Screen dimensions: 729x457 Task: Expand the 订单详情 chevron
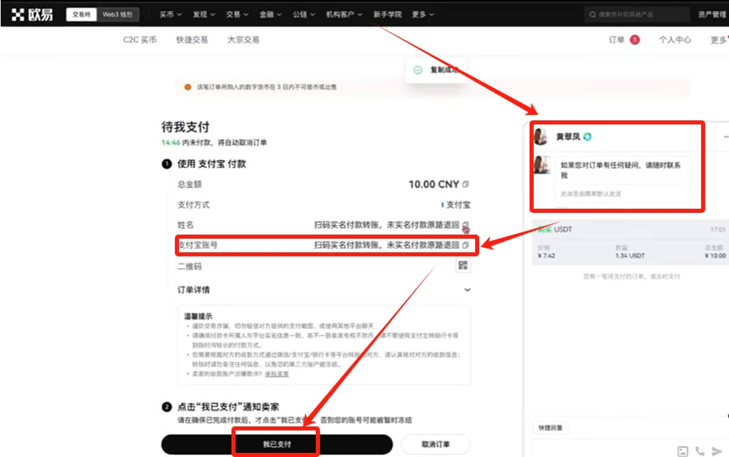(467, 290)
